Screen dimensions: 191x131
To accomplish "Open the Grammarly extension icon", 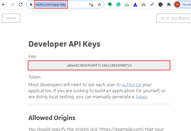I will 118,4.
